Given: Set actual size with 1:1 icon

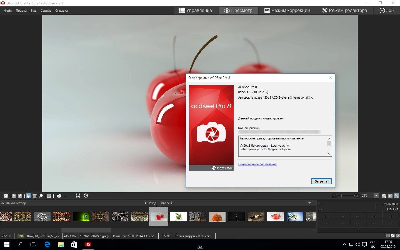Looking at the screenshot, I should coord(390,196).
